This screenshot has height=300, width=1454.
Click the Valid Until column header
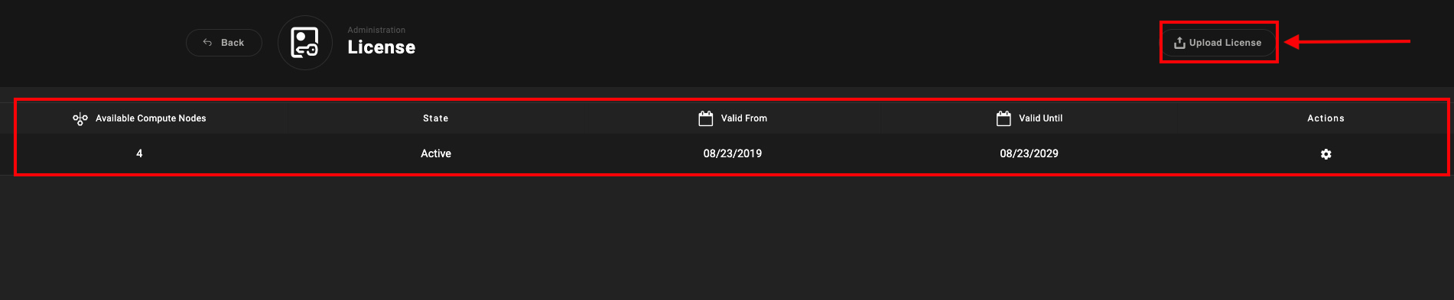(1041, 118)
